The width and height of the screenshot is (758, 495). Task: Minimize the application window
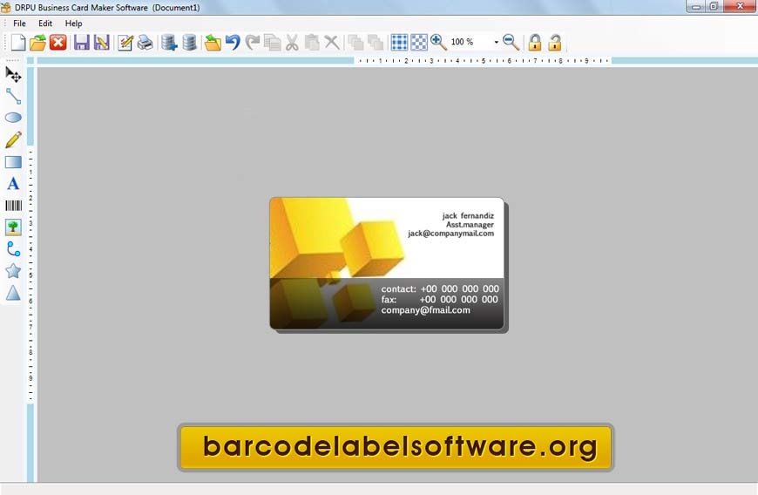696,6
